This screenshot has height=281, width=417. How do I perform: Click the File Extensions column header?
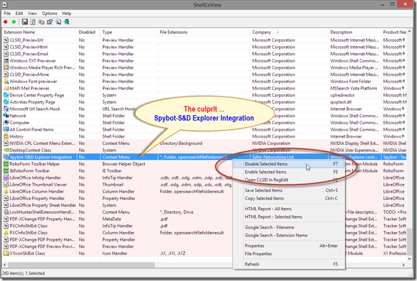point(175,31)
